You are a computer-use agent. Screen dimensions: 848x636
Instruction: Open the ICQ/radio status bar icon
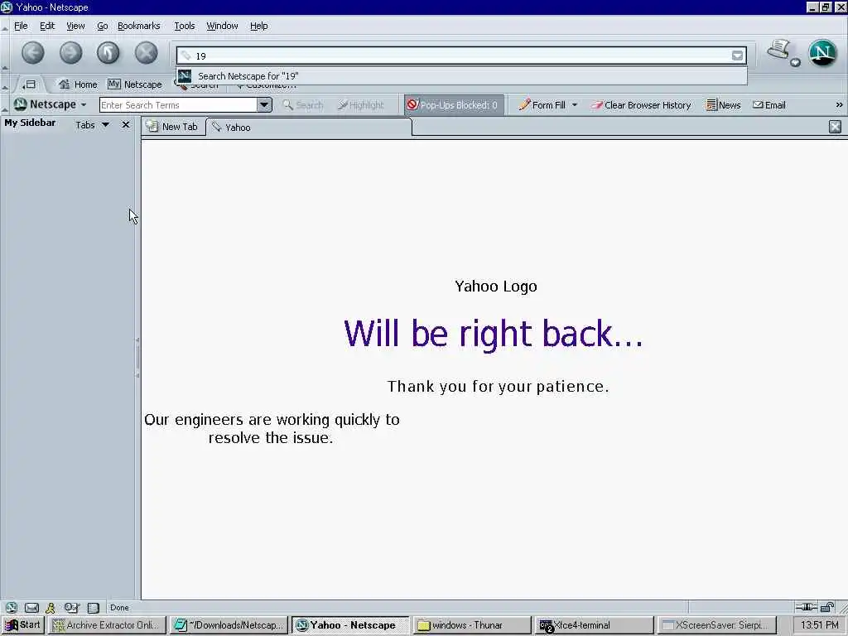(71, 607)
